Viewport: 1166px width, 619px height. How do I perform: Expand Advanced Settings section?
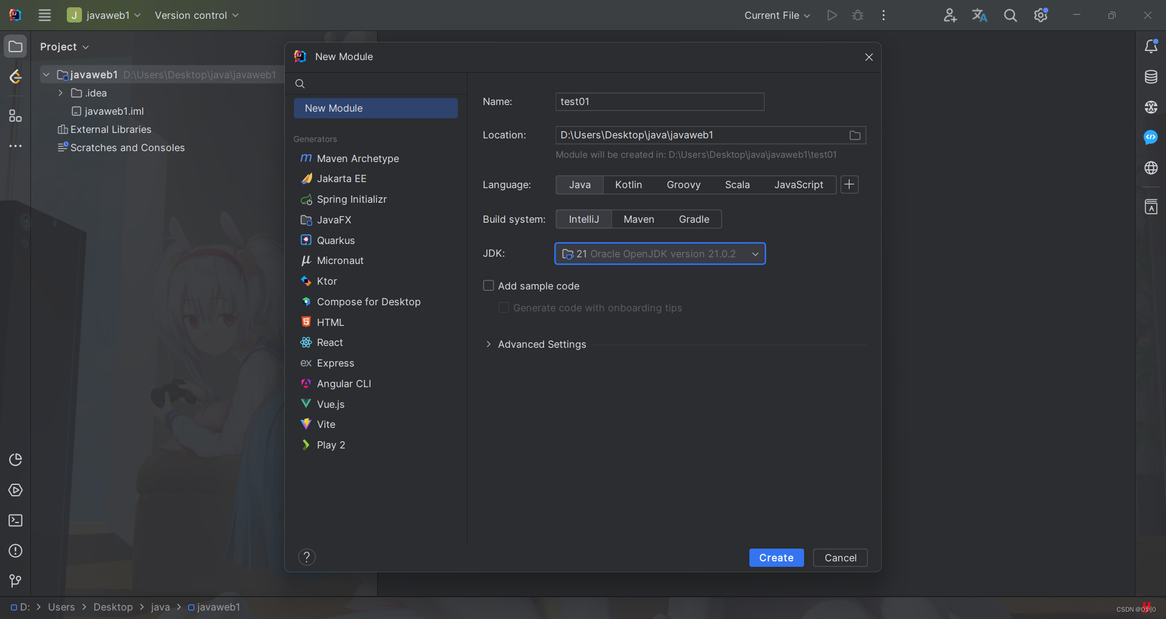click(488, 344)
